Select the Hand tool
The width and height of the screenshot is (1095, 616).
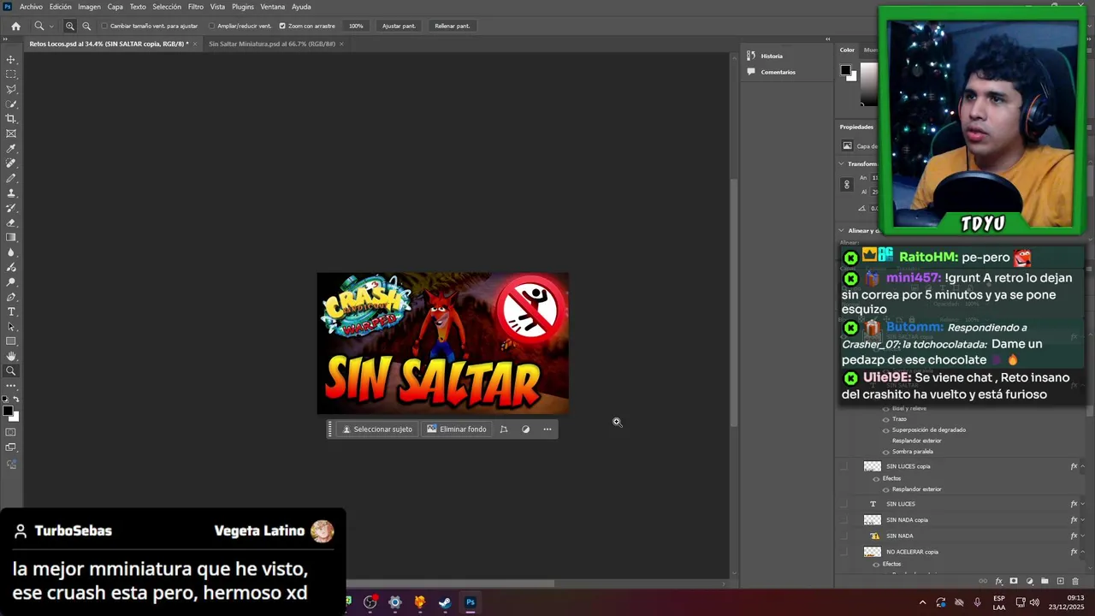[x=11, y=356]
